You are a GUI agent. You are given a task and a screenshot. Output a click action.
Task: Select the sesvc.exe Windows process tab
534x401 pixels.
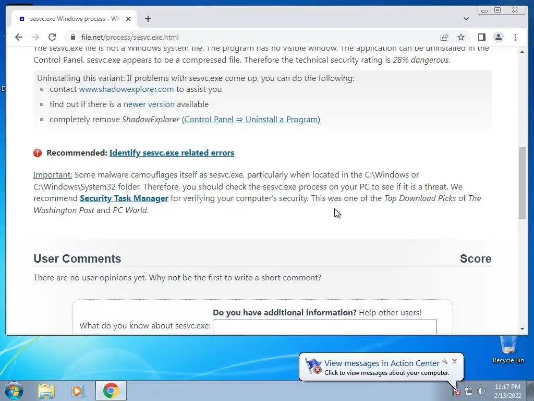click(74, 19)
